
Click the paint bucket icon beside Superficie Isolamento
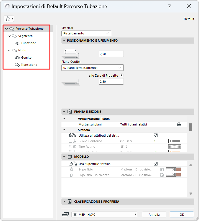click(x=71, y=175)
